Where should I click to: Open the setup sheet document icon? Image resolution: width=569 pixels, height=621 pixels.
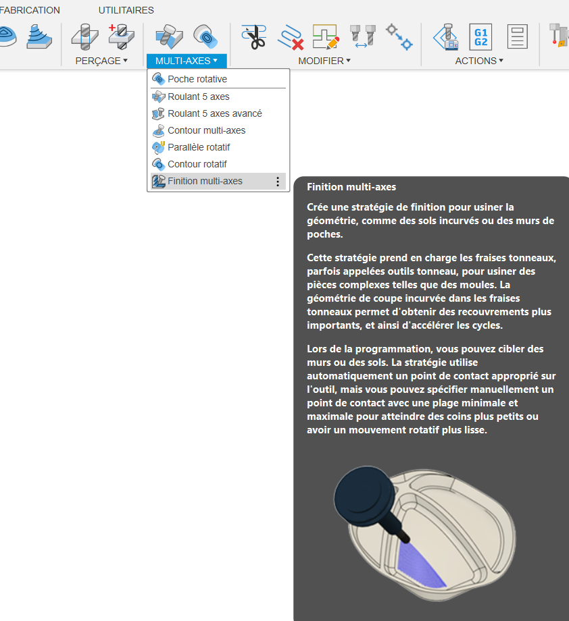tap(517, 36)
